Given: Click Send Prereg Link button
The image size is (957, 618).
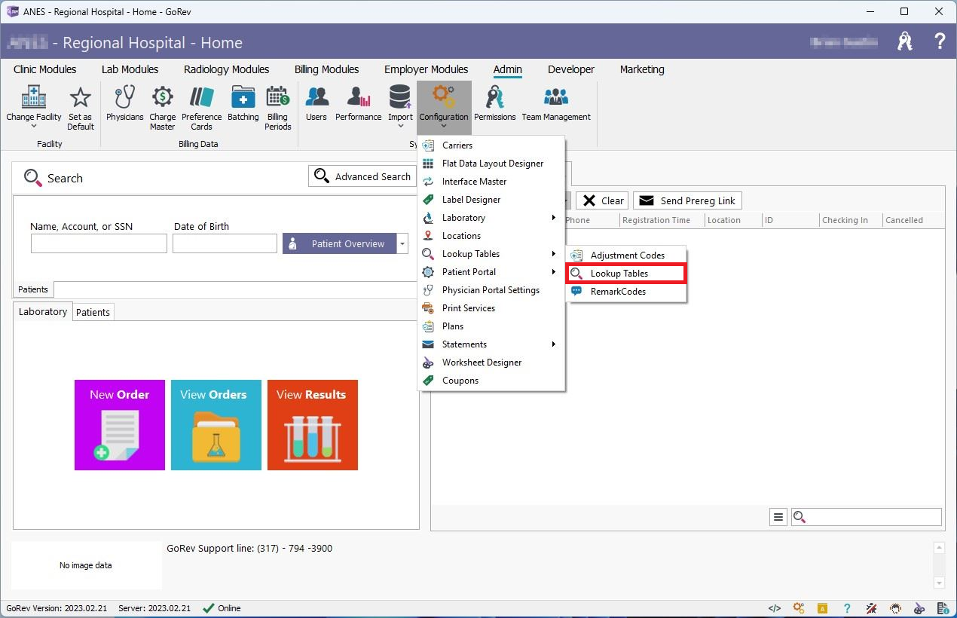Looking at the screenshot, I should (x=687, y=200).
